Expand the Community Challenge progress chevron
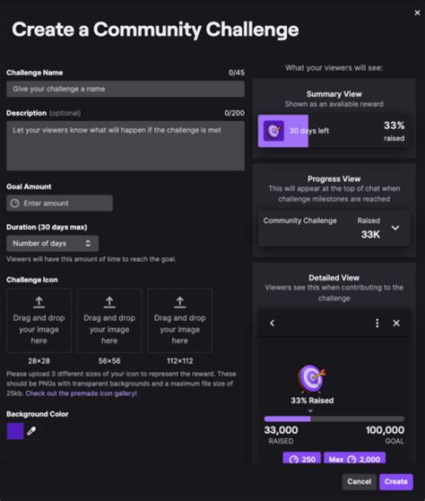425x501 pixels. 395,228
